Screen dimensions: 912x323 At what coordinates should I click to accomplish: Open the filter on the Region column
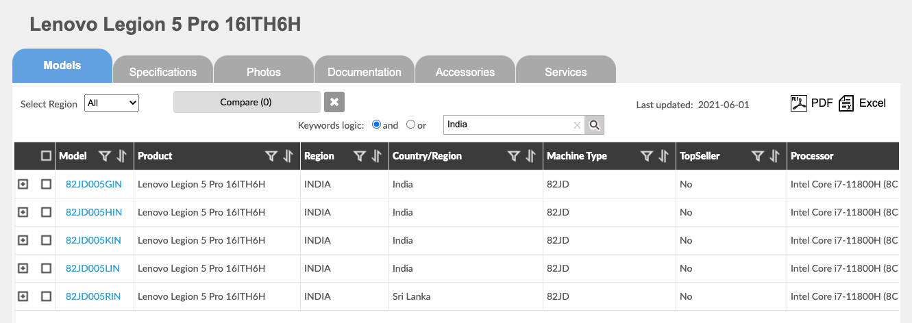pos(359,156)
